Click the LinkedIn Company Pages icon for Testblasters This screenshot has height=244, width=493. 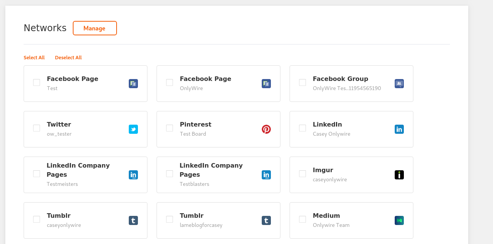pos(266,175)
